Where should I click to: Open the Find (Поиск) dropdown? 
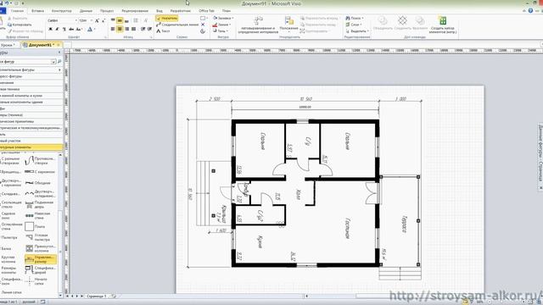[355, 18]
